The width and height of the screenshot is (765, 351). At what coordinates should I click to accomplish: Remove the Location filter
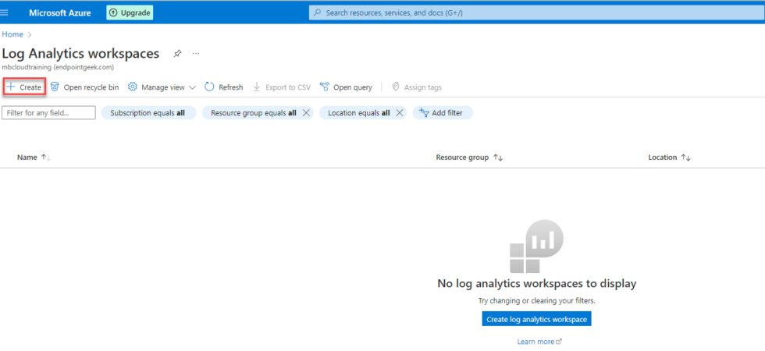pyautogui.click(x=399, y=112)
